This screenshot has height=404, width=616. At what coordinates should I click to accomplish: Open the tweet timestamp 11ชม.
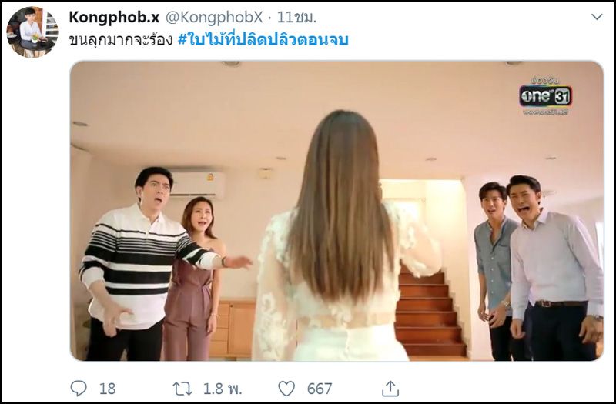point(296,17)
